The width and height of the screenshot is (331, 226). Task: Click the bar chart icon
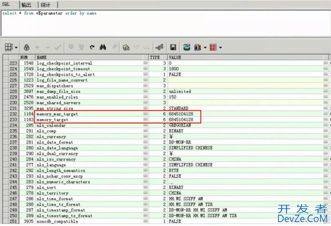[198, 47]
